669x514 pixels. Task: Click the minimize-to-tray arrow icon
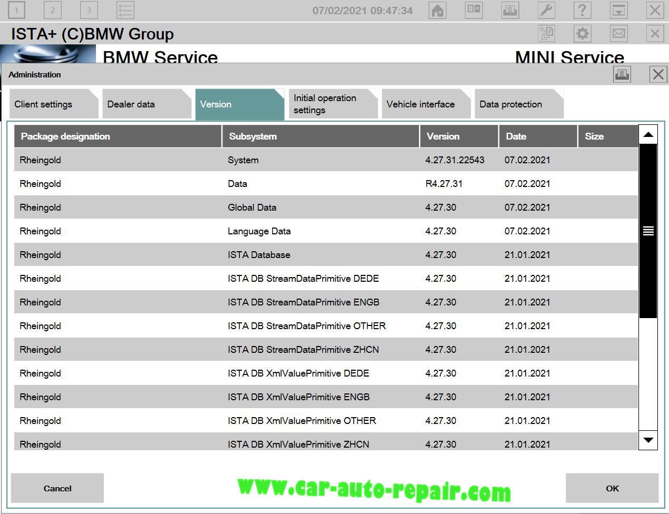(618, 10)
